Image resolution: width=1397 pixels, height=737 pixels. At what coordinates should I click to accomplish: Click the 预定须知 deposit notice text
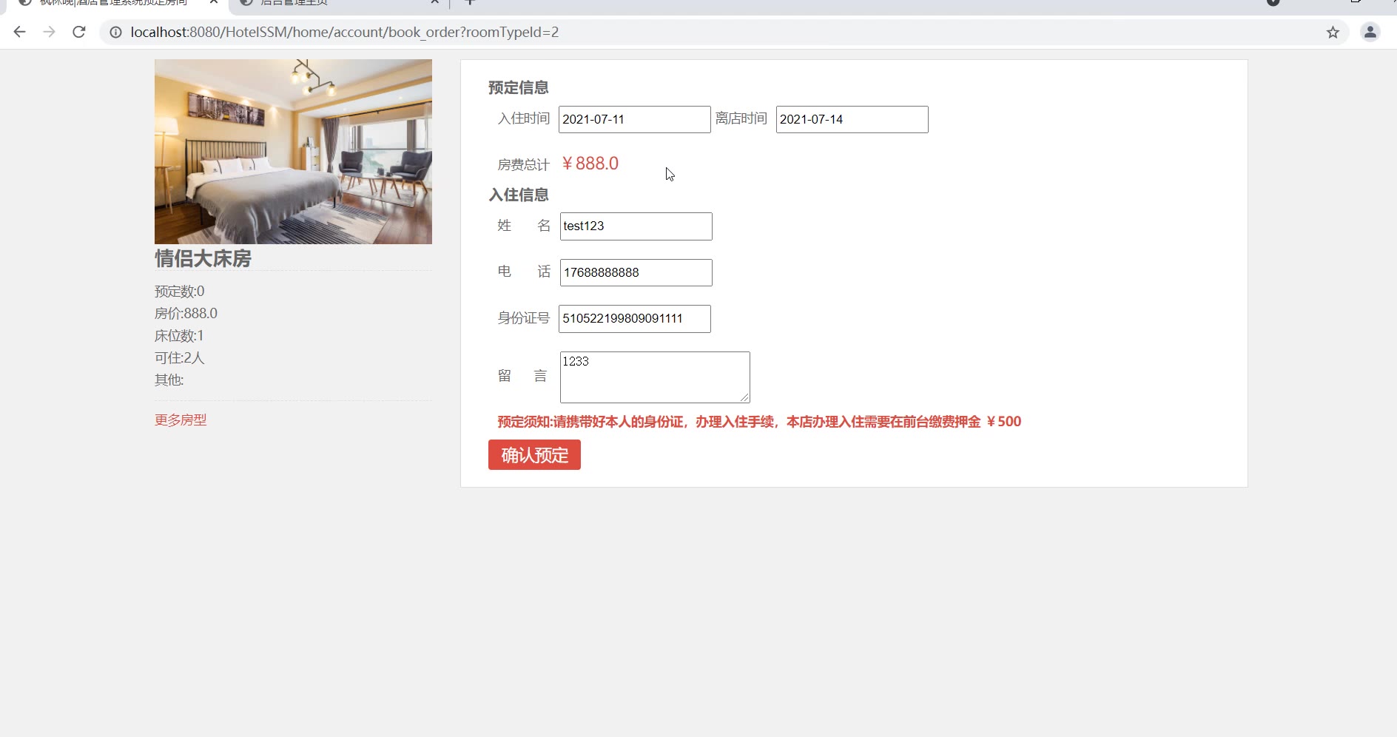(759, 422)
